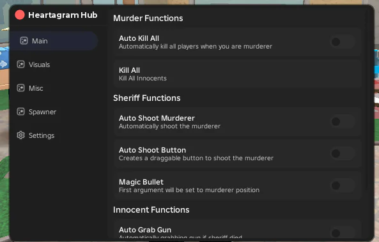
Task: Switch to the Visuals tab label
Action: click(40, 64)
